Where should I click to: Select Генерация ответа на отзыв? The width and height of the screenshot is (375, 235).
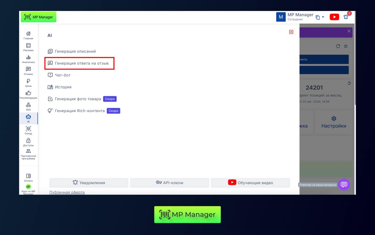pos(81,63)
